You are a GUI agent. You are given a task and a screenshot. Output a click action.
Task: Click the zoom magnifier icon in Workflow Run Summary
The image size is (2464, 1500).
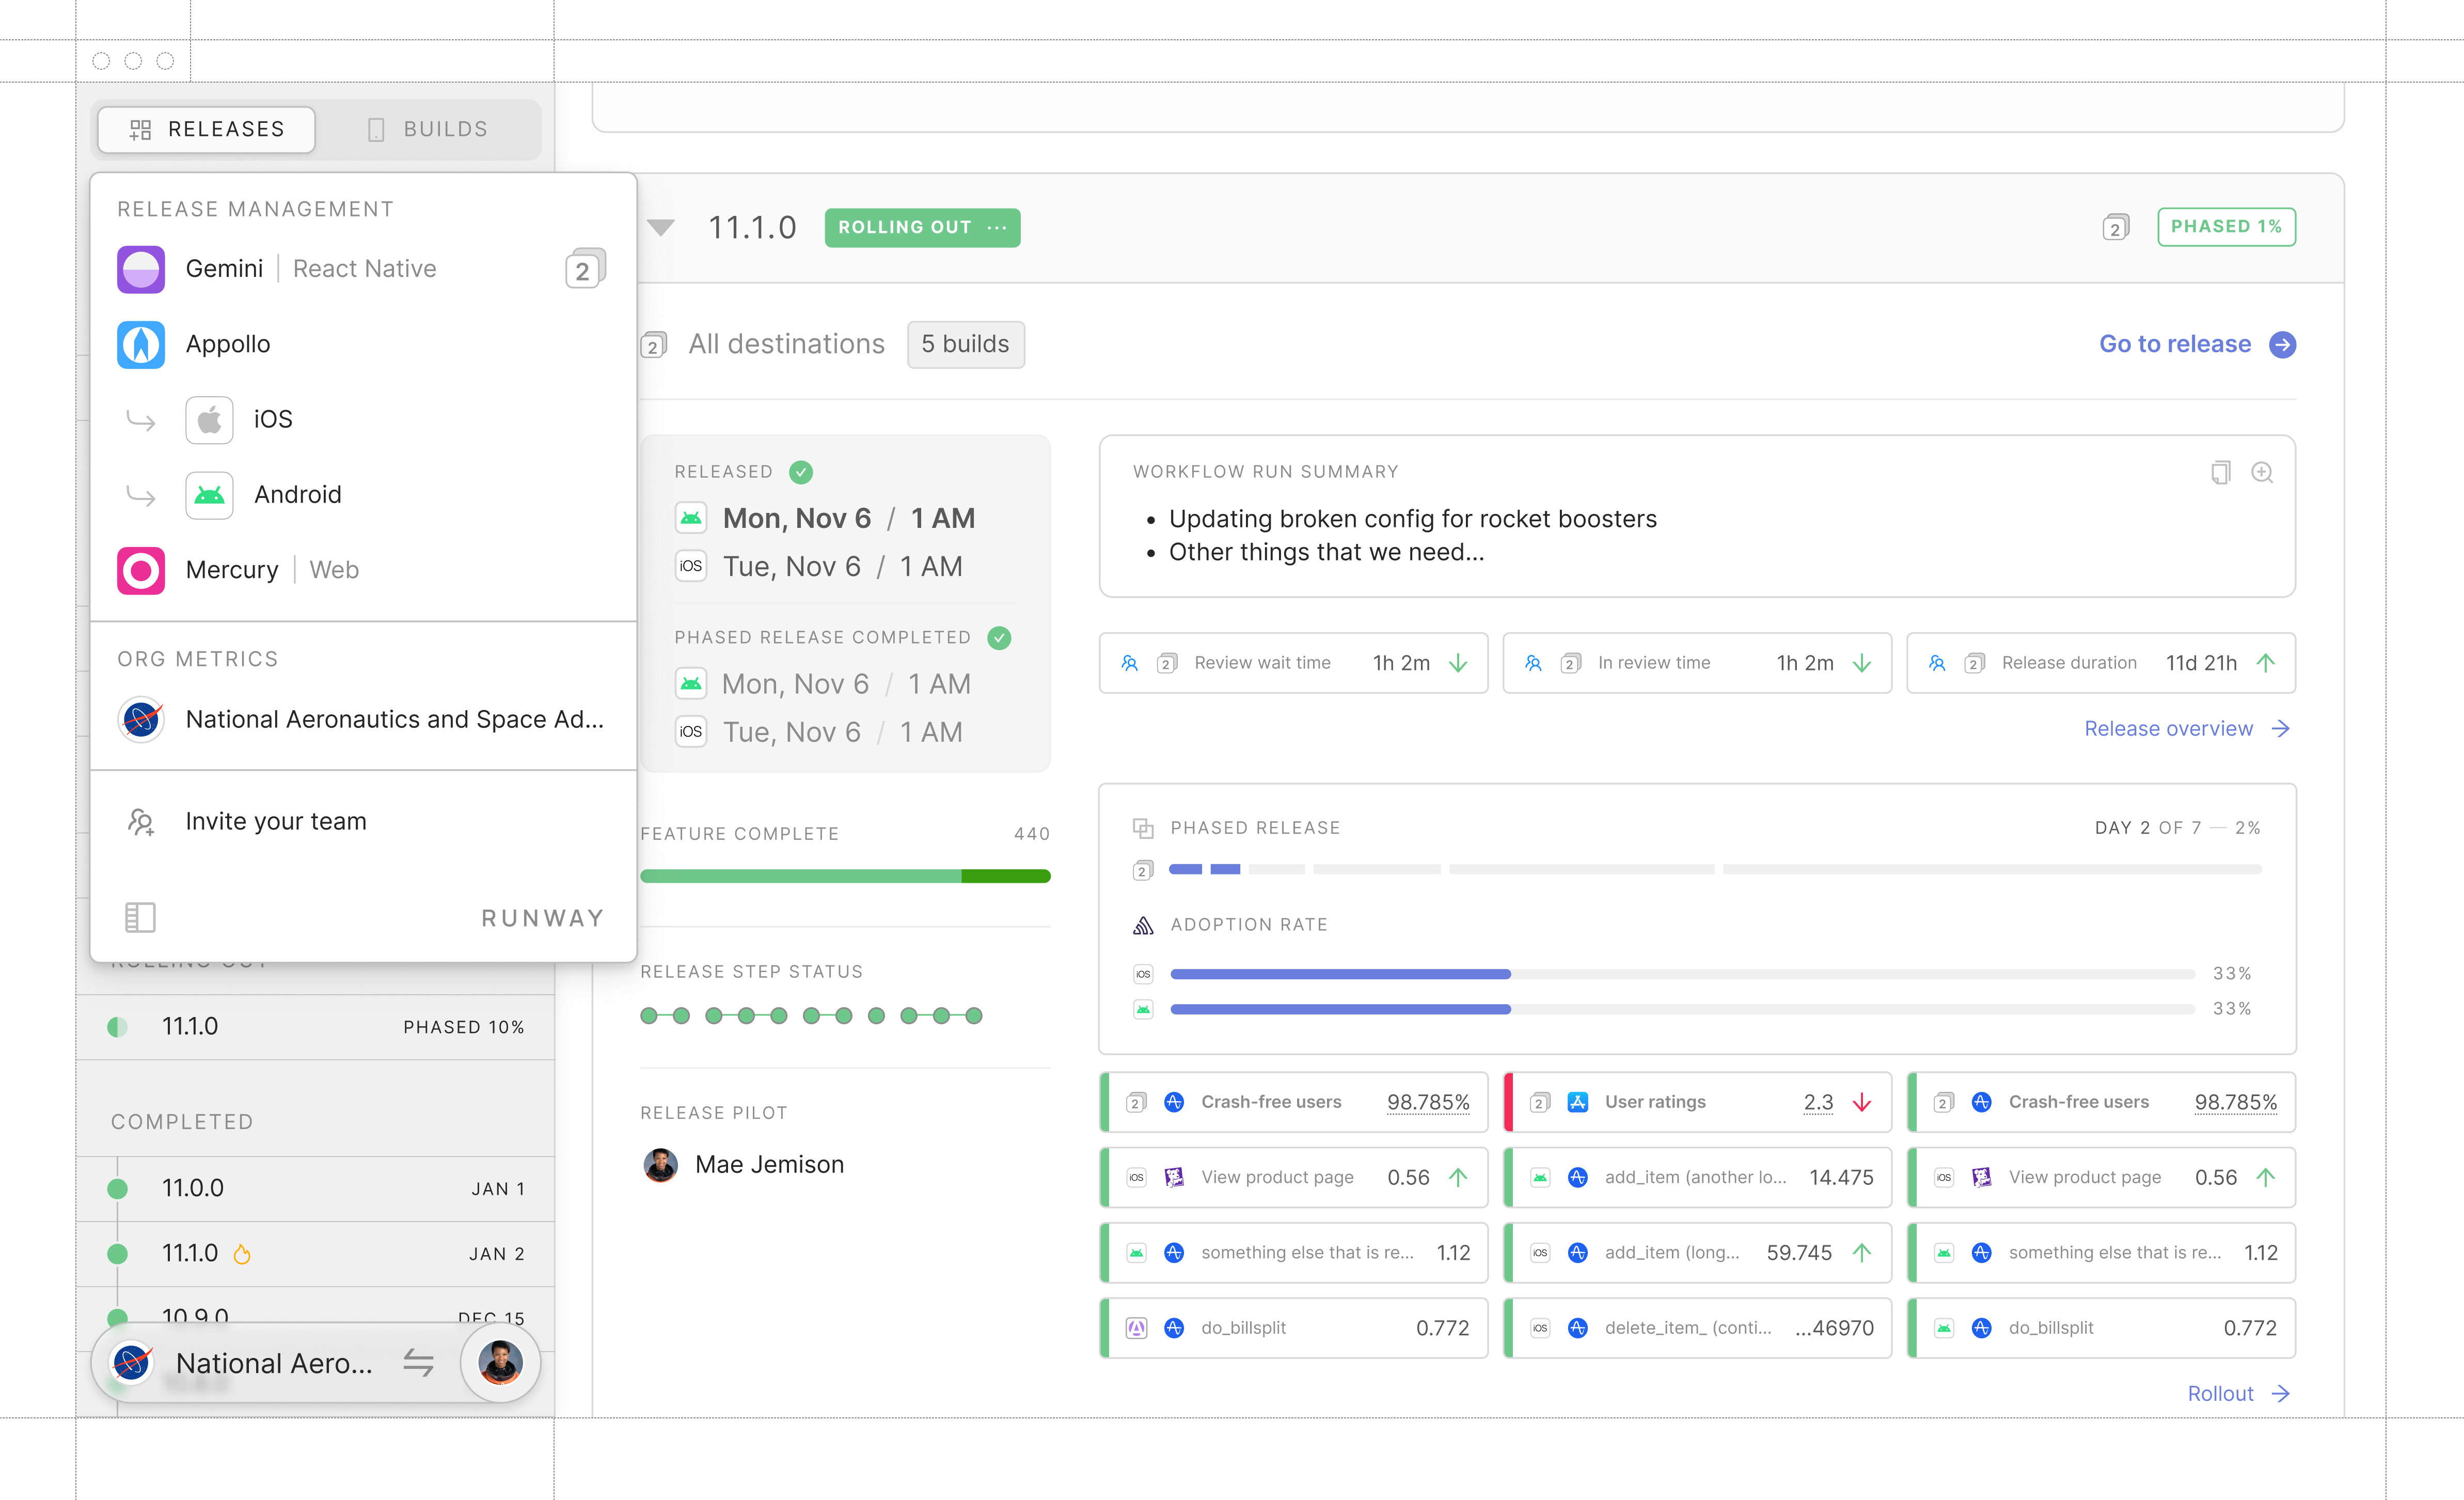point(2262,472)
